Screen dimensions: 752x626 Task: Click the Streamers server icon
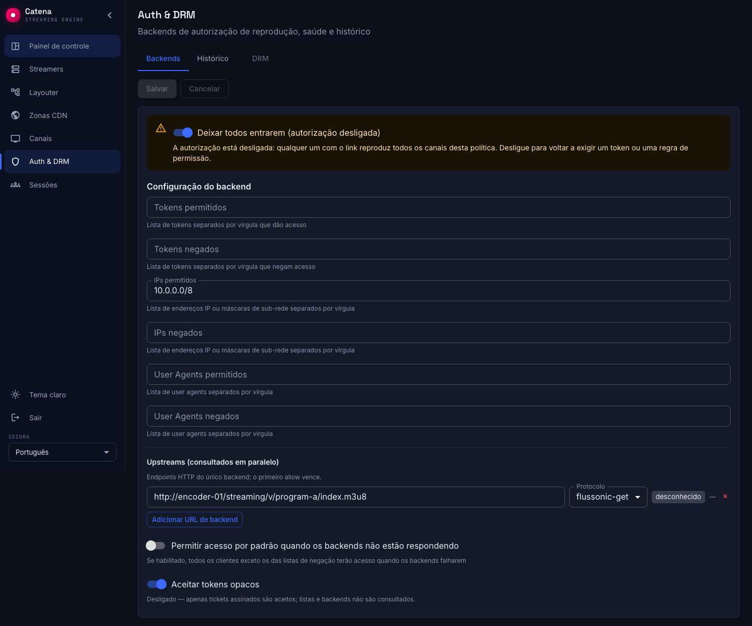pos(16,69)
